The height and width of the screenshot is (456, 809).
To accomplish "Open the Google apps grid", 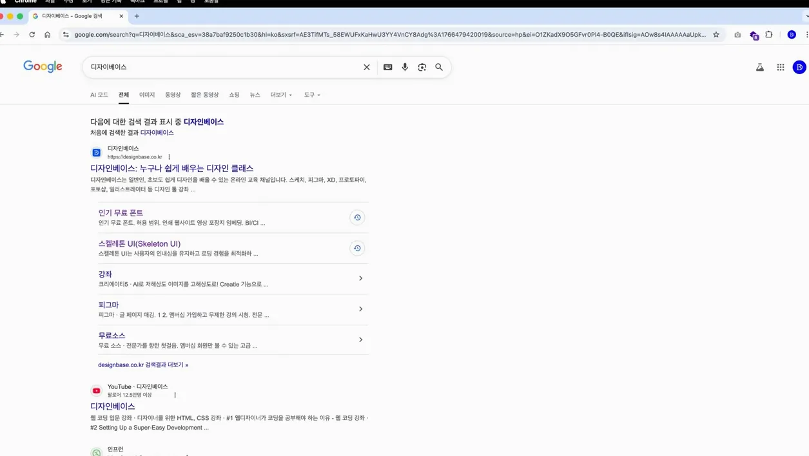I will (781, 67).
